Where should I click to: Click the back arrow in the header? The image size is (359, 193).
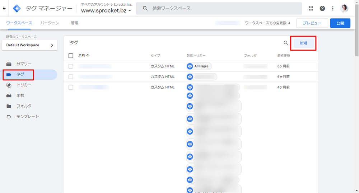tap(4, 8)
